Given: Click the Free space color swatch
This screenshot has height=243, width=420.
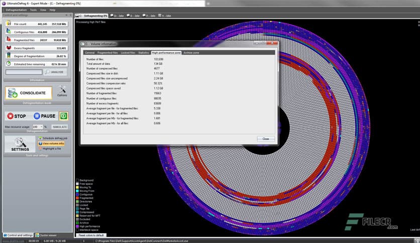Looking at the screenshot, I should pos(77,184).
